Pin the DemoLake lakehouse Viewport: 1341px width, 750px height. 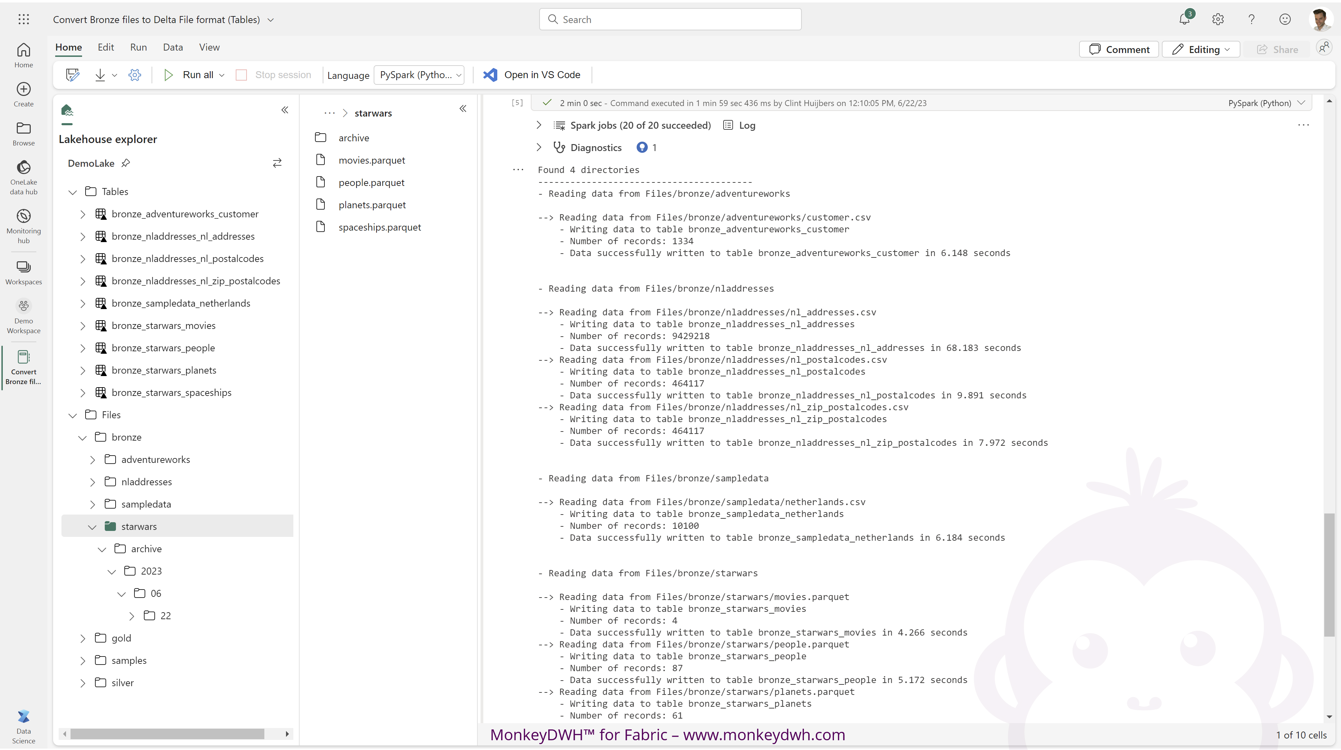125,163
